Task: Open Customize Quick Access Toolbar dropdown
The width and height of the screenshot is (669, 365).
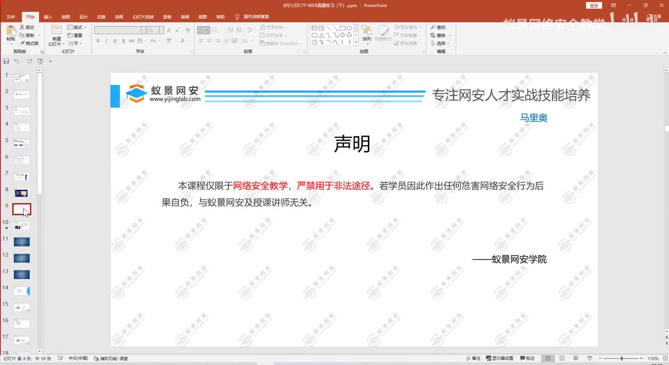Action: click(x=51, y=61)
